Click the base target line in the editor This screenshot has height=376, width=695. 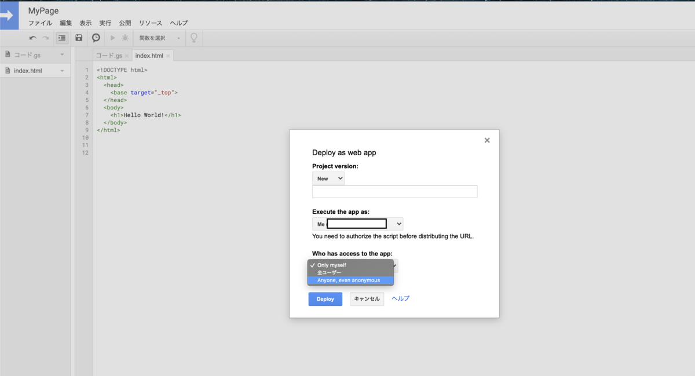coord(144,93)
